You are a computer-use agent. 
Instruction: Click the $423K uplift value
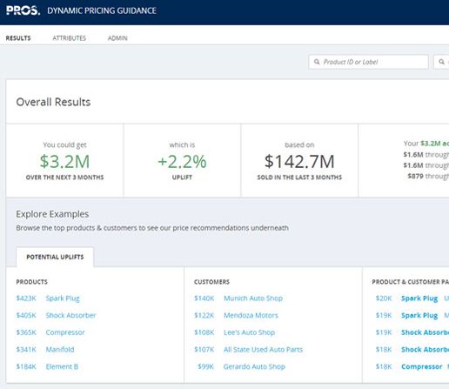(x=26, y=298)
